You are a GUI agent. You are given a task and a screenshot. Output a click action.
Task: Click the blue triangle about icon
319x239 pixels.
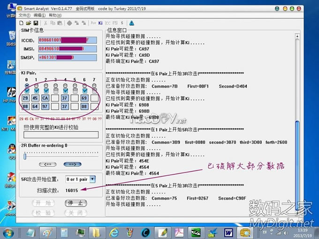(132, 22)
